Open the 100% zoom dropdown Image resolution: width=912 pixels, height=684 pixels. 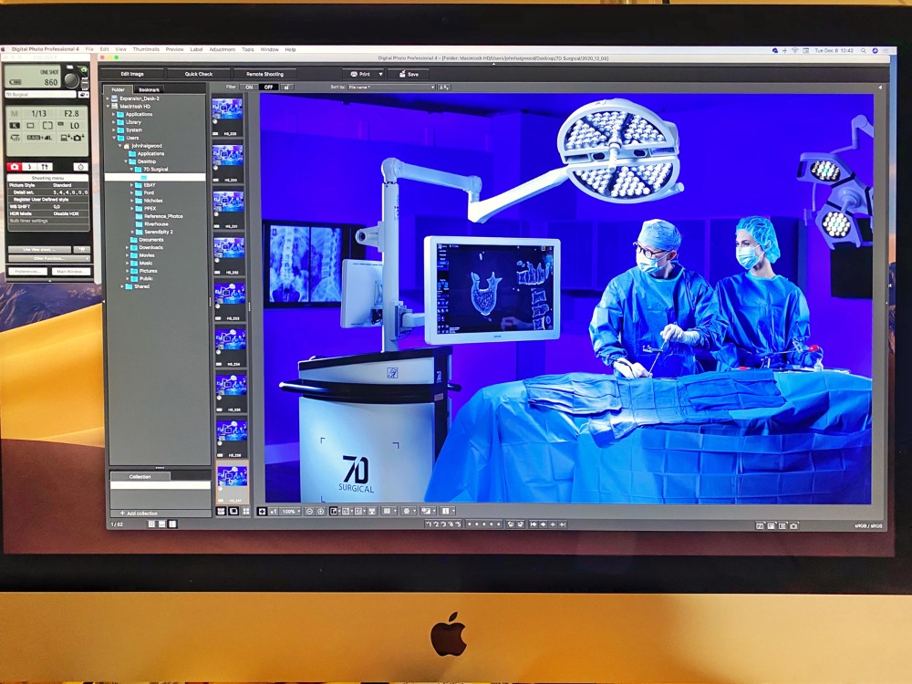tap(290, 512)
